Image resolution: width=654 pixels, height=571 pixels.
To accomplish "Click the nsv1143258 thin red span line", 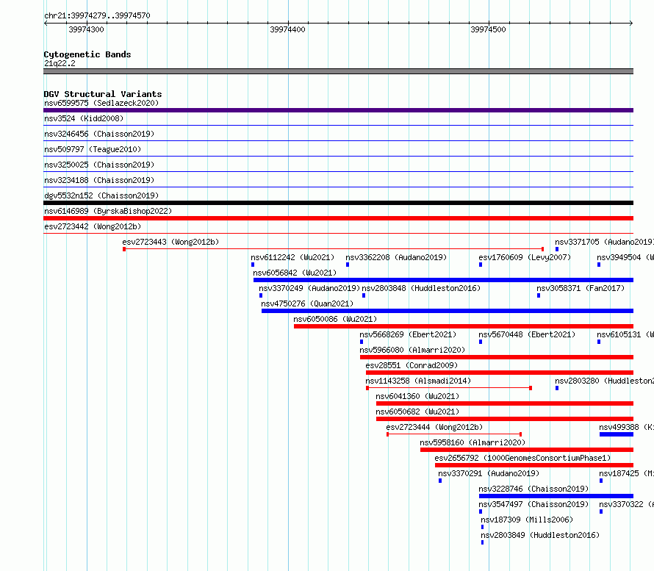I will [x=449, y=388].
